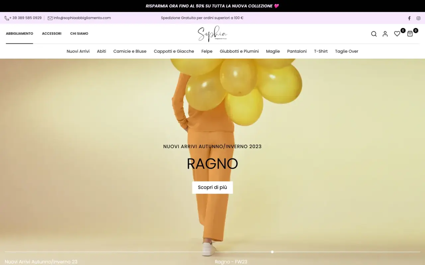Click the Scopri di più button
Image resolution: width=425 pixels, height=265 pixels.
[x=212, y=187]
